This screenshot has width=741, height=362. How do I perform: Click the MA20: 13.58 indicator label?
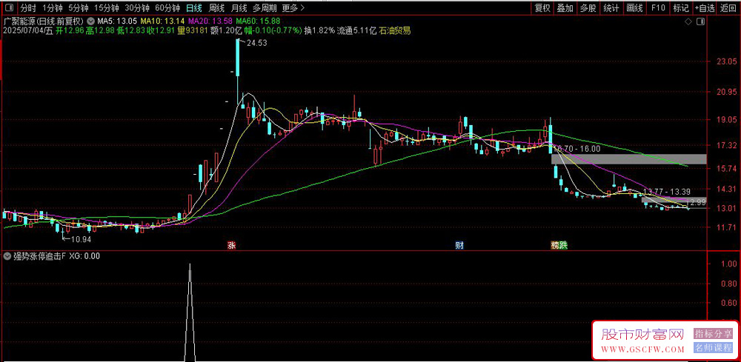(210, 21)
